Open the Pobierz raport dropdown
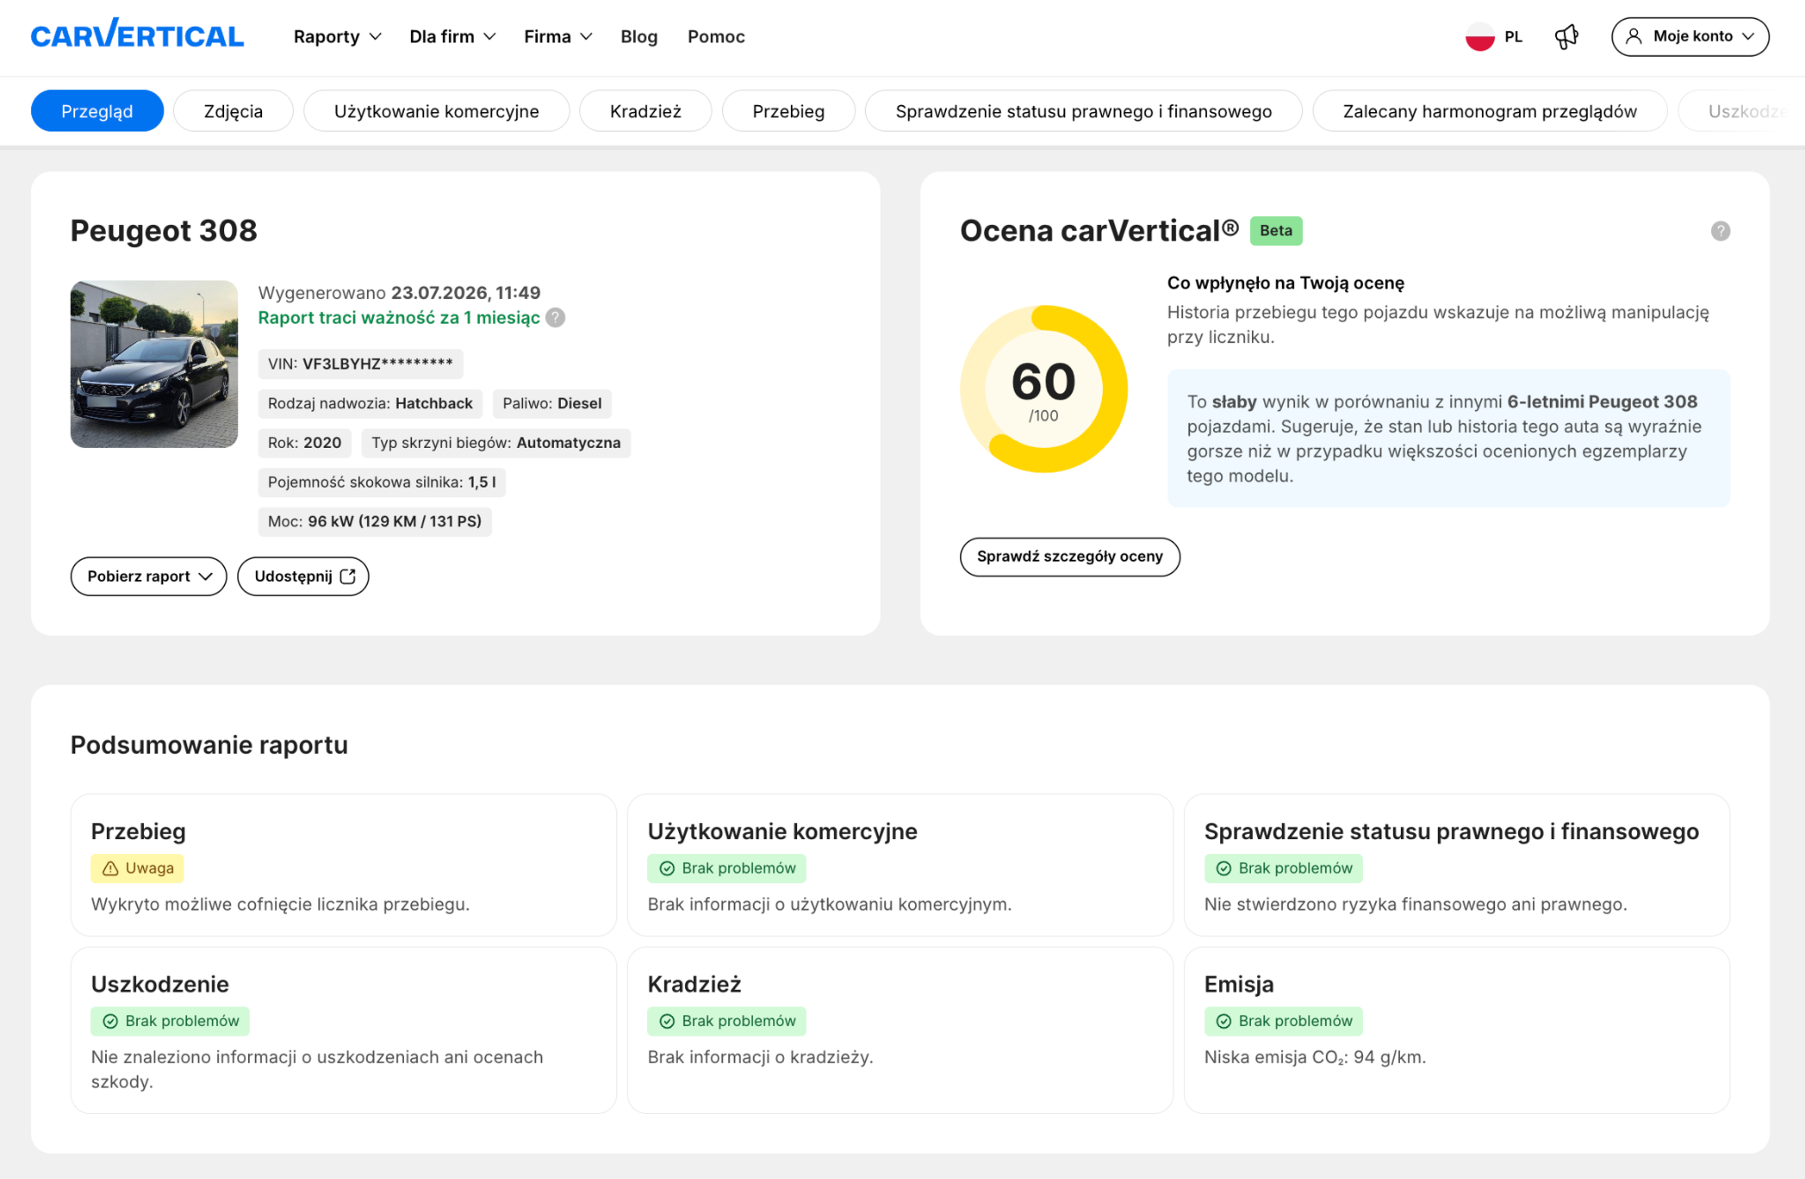Screen dimensions: 1805x1179 pyautogui.click(x=149, y=576)
